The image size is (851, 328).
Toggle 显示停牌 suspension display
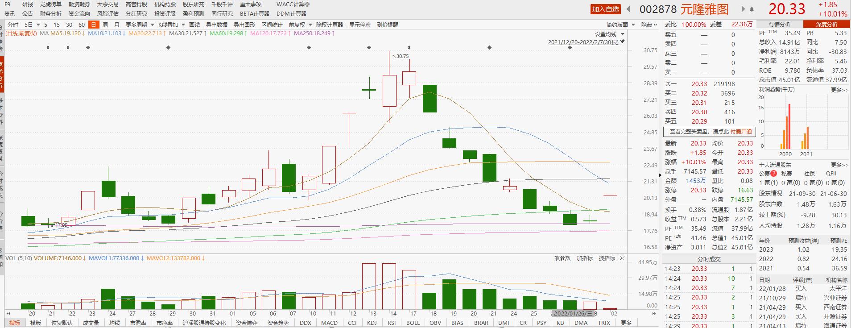[x=359, y=25]
